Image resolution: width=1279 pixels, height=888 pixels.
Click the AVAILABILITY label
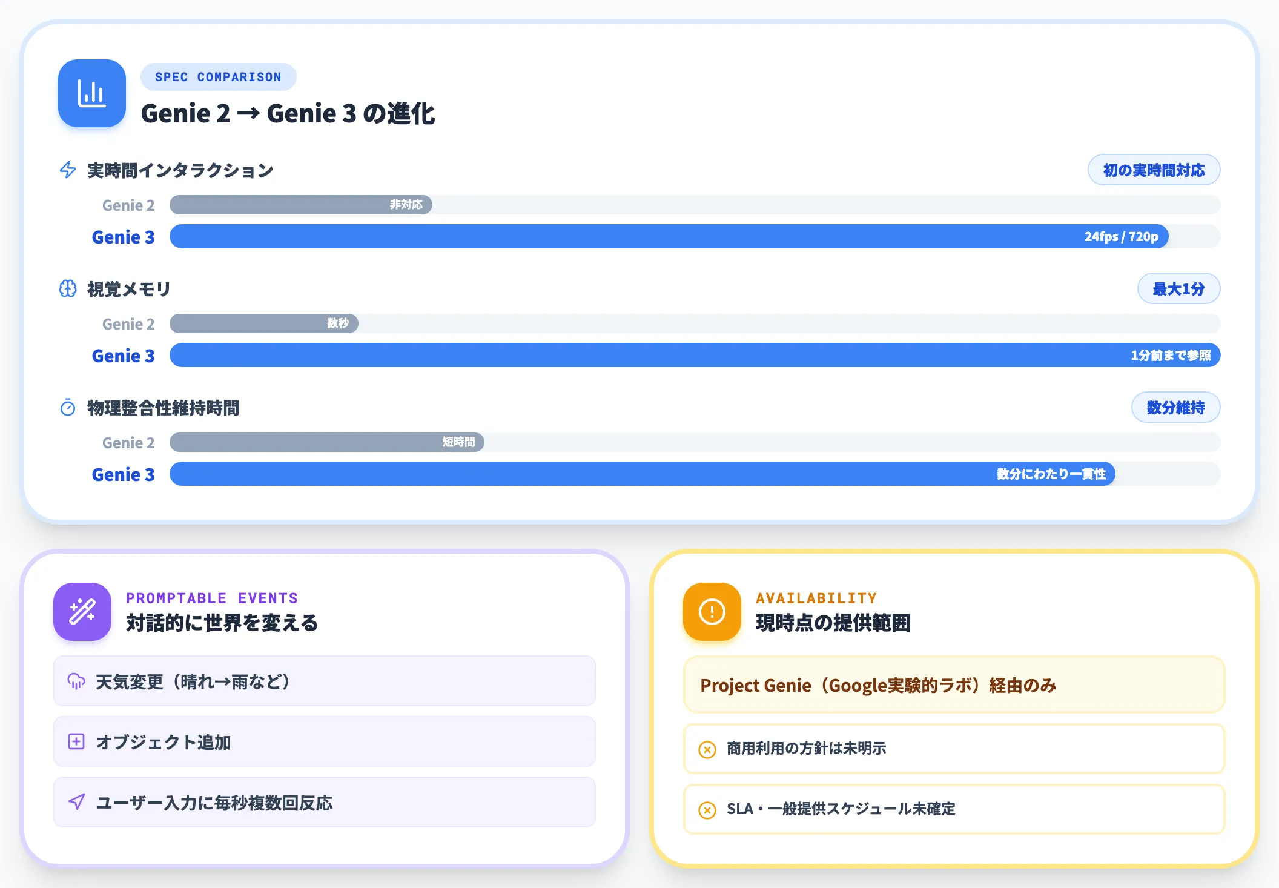pyautogui.click(x=816, y=598)
